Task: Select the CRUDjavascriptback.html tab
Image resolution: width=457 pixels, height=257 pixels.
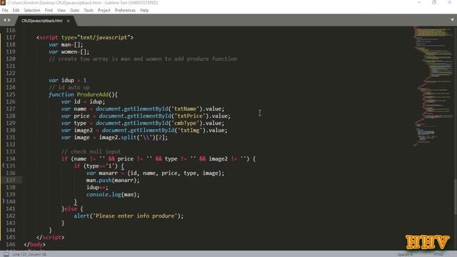Action: click(x=42, y=21)
